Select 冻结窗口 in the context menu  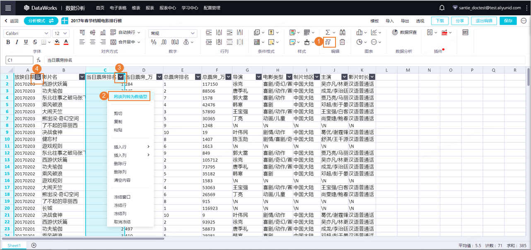[122, 197]
